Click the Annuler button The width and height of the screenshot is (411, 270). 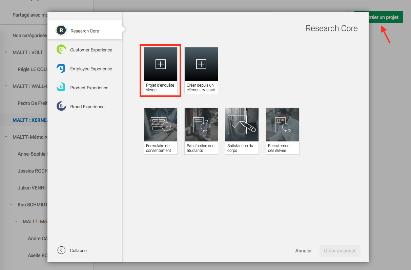(304, 251)
